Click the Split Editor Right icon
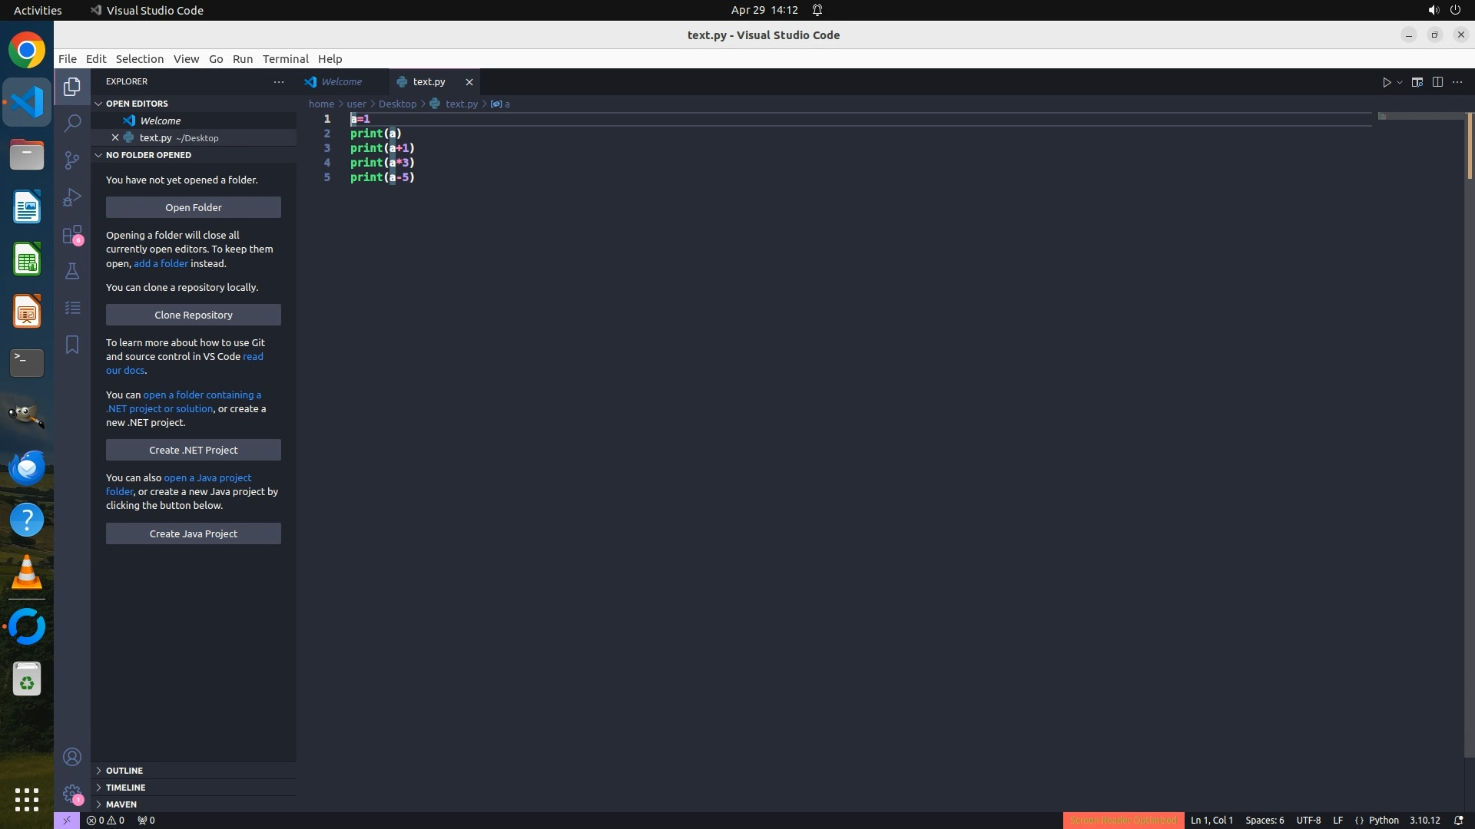The height and width of the screenshot is (829, 1475). (x=1437, y=82)
